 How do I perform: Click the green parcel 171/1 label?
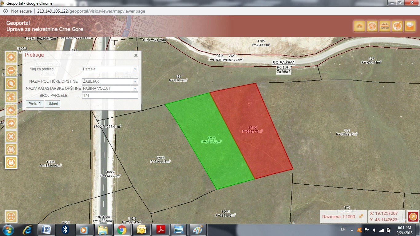212,140
